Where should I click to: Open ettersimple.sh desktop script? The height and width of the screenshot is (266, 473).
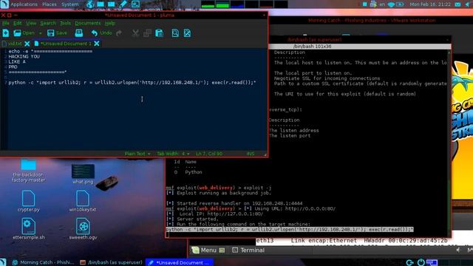(x=29, y=229)
